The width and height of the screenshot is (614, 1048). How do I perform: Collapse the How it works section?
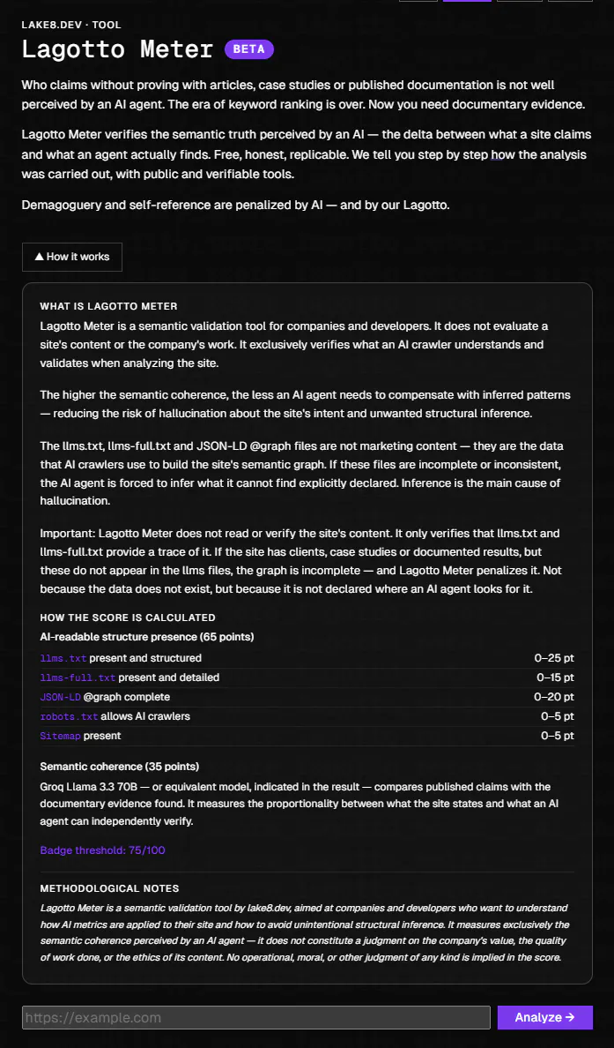pyautogui.click(x=72, y=257)
